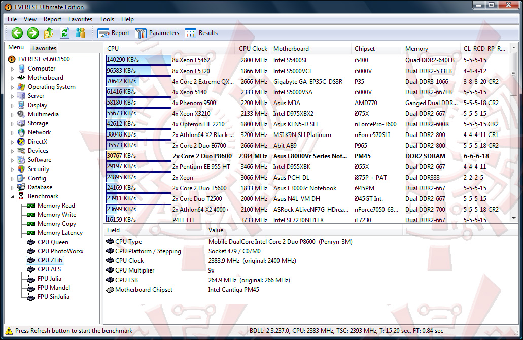Open the View menu
The height and width of the screenshot is (340, 523).
point(30,19)
